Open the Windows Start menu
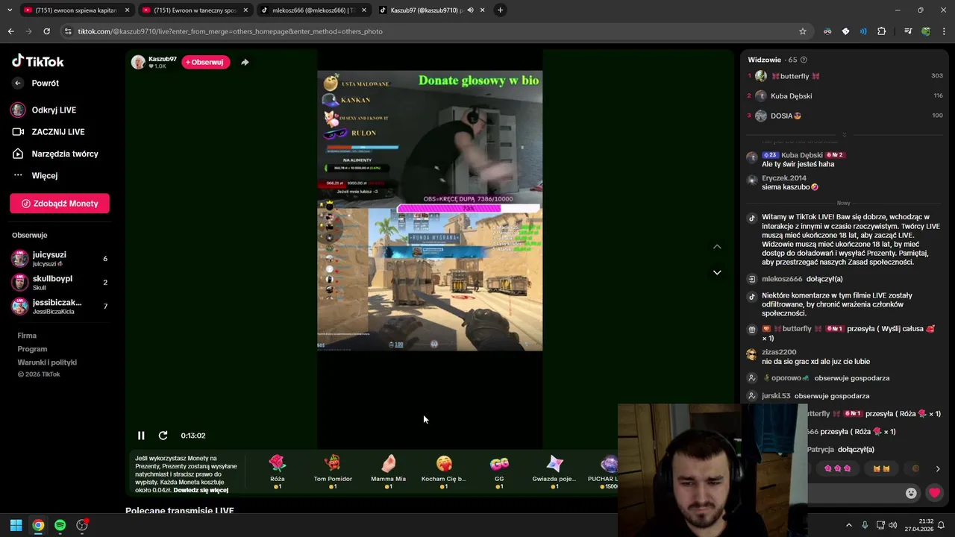The height and width of the screenshot is (537, 955). (x=16, y=525)
